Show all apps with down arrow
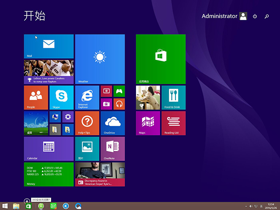Viewport: 280px width, 210px height. point(27,200)
